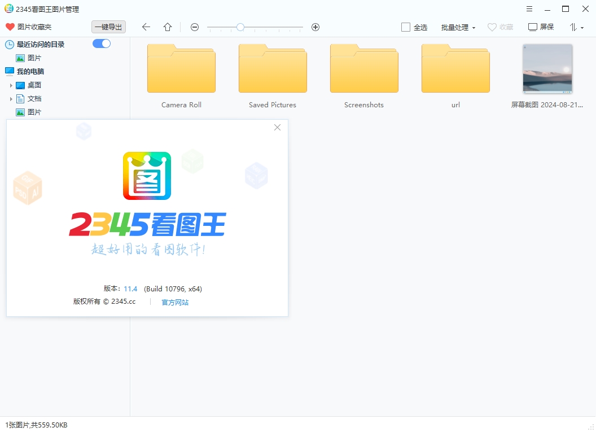Open the 批量处理 dropdown
This screenshot has width=596, height=432.
coord(458,27)
